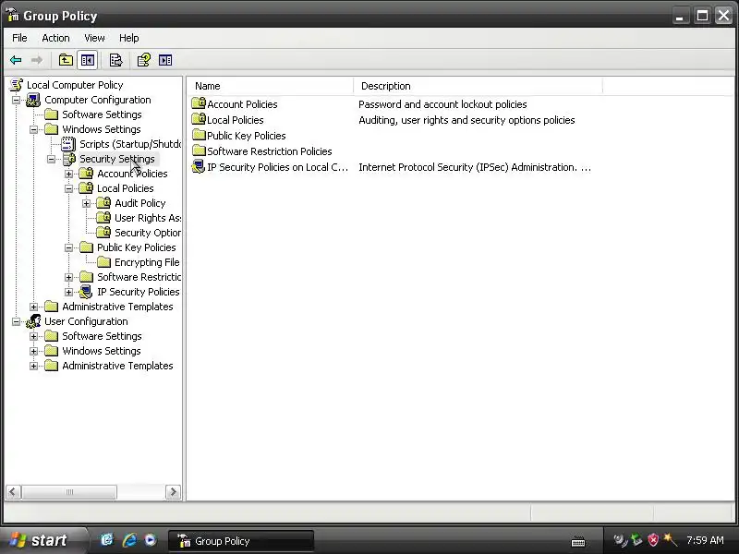This screenshot has width=739, height=554.
Task: Click tree scrollbar left arrow
Action: coord(13,492)
